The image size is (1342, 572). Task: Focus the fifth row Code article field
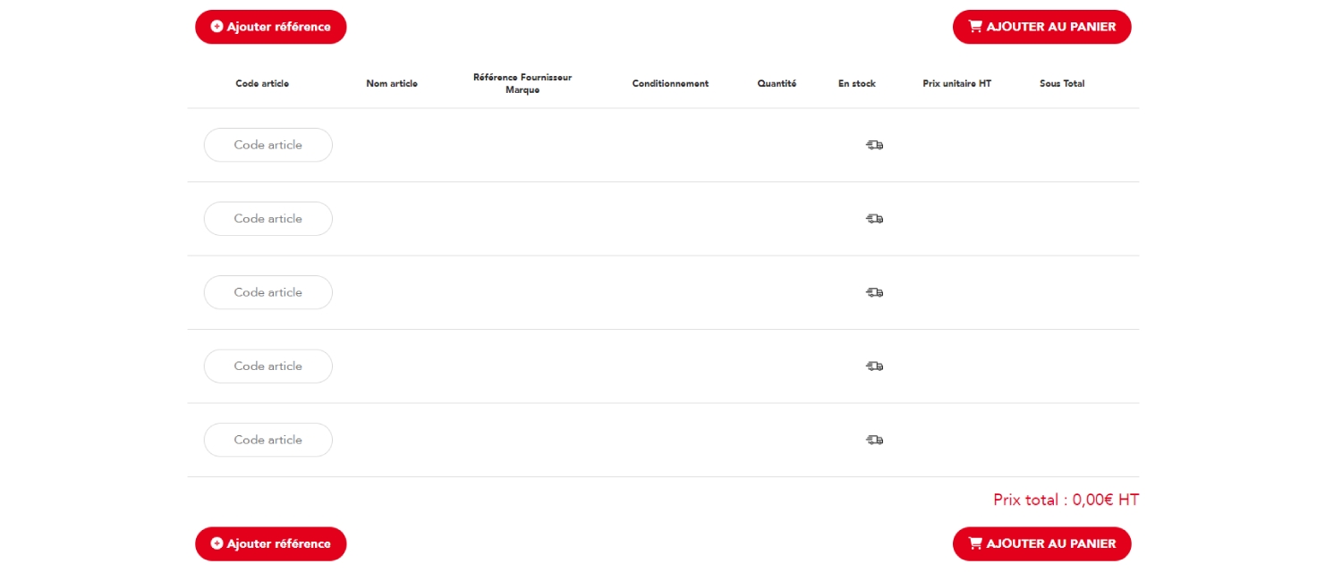(x=268, y=440)
